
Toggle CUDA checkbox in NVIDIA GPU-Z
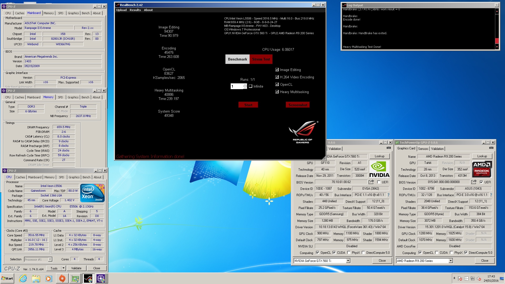[334, 253]
